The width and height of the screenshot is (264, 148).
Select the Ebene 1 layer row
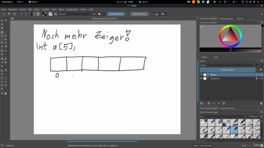tap(231, 75)
